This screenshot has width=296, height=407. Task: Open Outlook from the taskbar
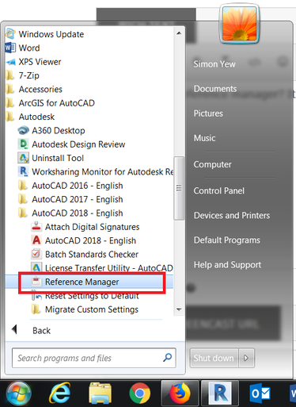pyautogui.click(x=260, y=394)
